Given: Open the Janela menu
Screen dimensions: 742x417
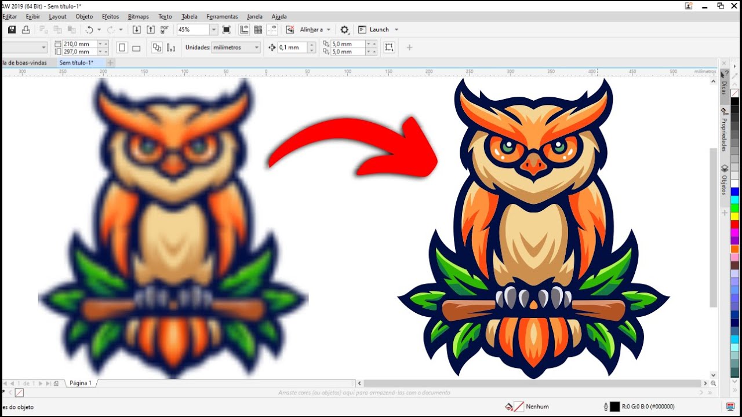Looking at the screenshot, I should pyautogui.click(x=254, y=17).
